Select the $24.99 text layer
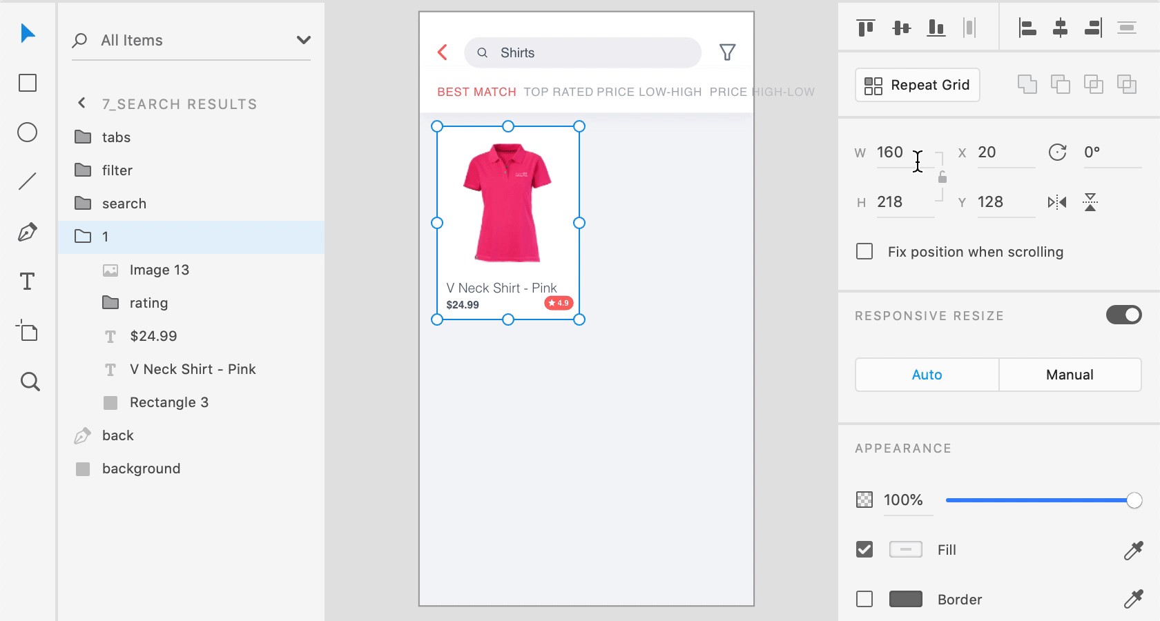 point(191,336)
